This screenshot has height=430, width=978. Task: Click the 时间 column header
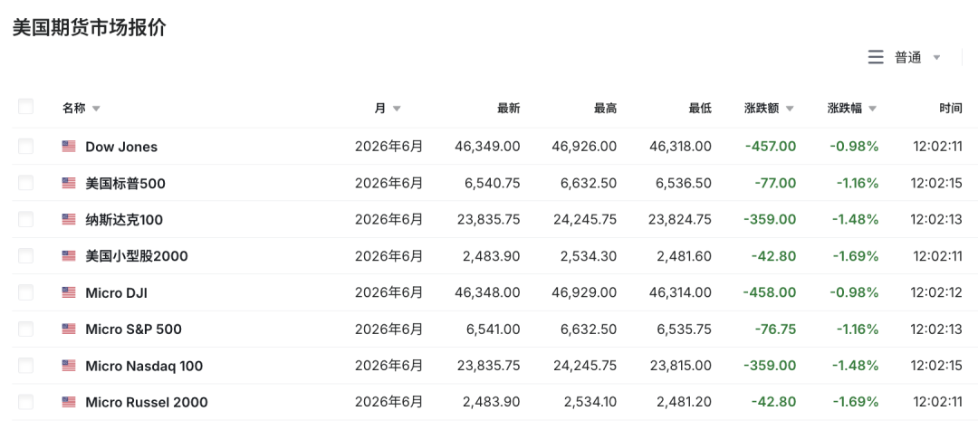pos(950,109)
